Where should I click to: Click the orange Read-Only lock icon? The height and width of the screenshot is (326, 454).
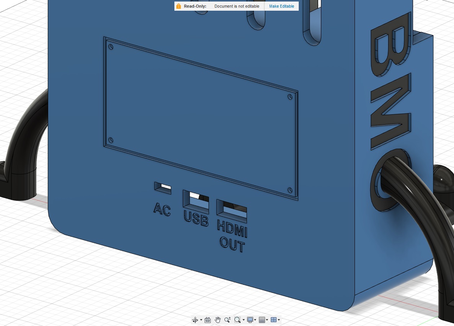click(178, 6)
